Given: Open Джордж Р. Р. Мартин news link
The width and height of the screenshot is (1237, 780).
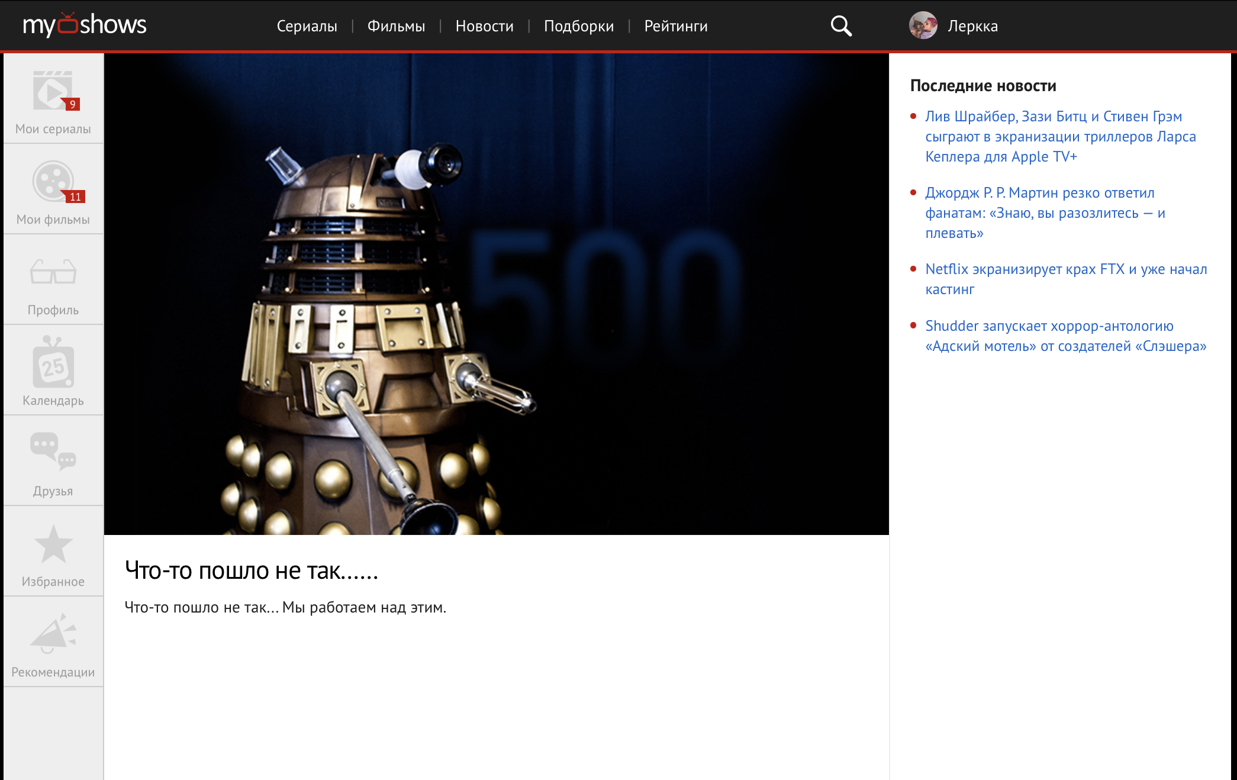Looking at the screenshot, I should (x=1045, y=213).
